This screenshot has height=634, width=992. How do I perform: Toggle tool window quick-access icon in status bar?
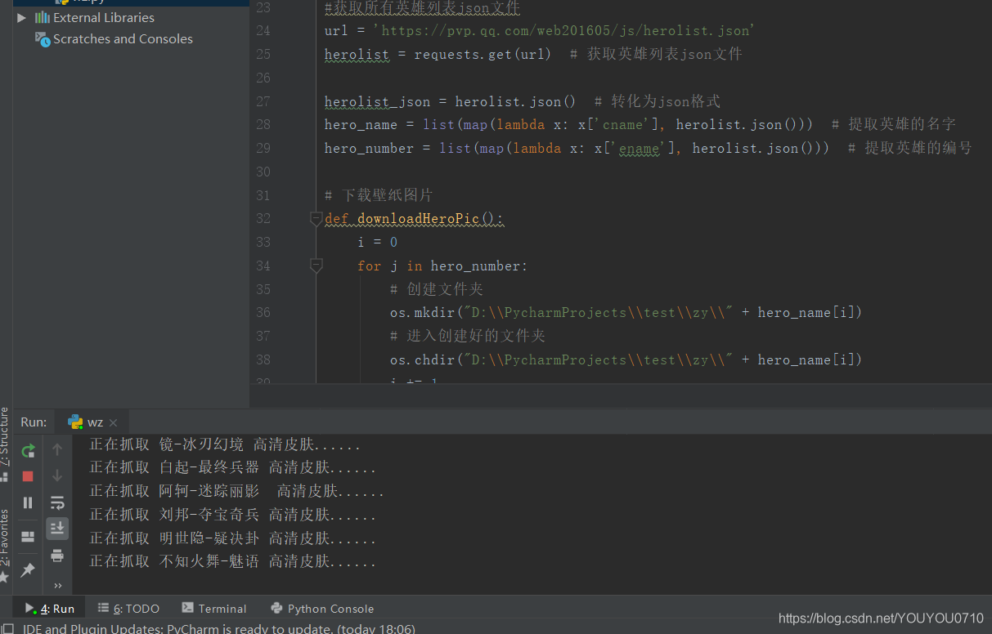pos(7,628)
